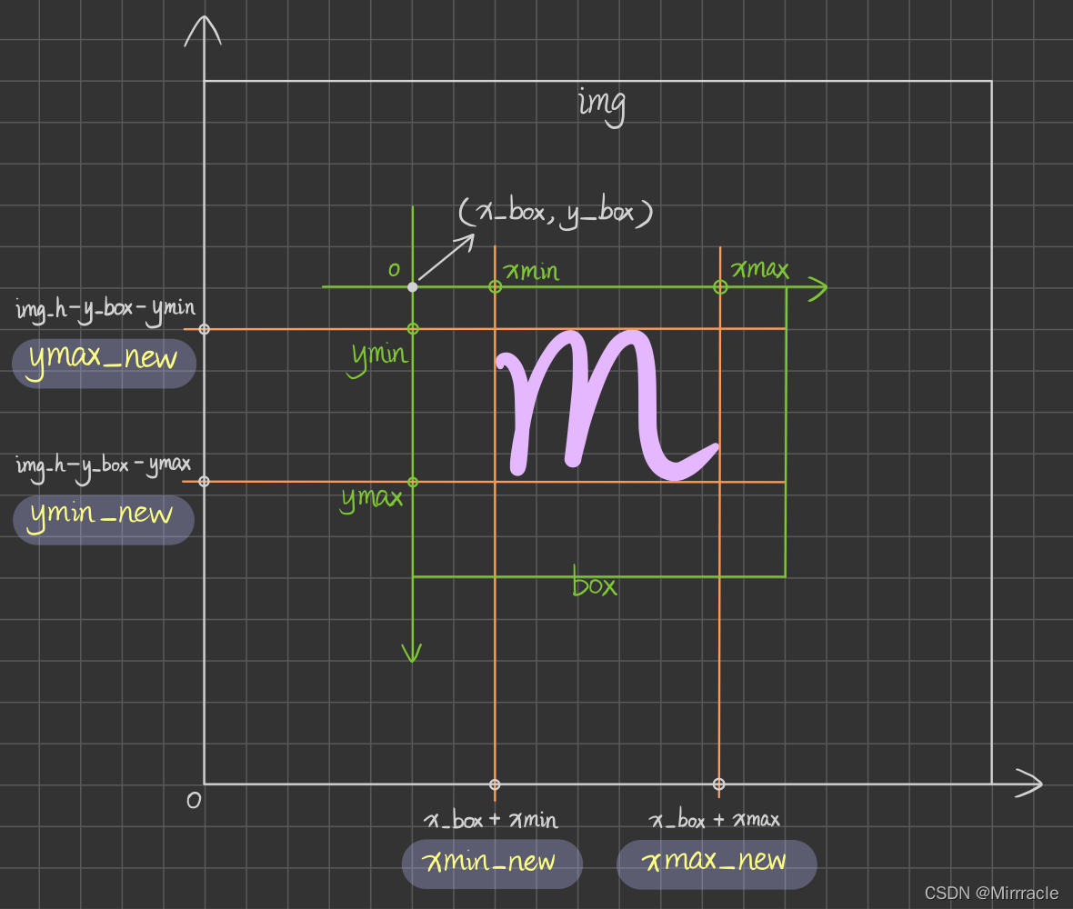
Task: Click the green "box" label
Action: 594,582
